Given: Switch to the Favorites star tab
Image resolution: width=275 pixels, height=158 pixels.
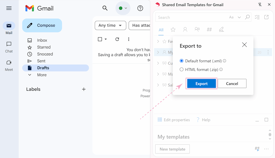Looking at the screenshot, I should (x=173, y=30).
